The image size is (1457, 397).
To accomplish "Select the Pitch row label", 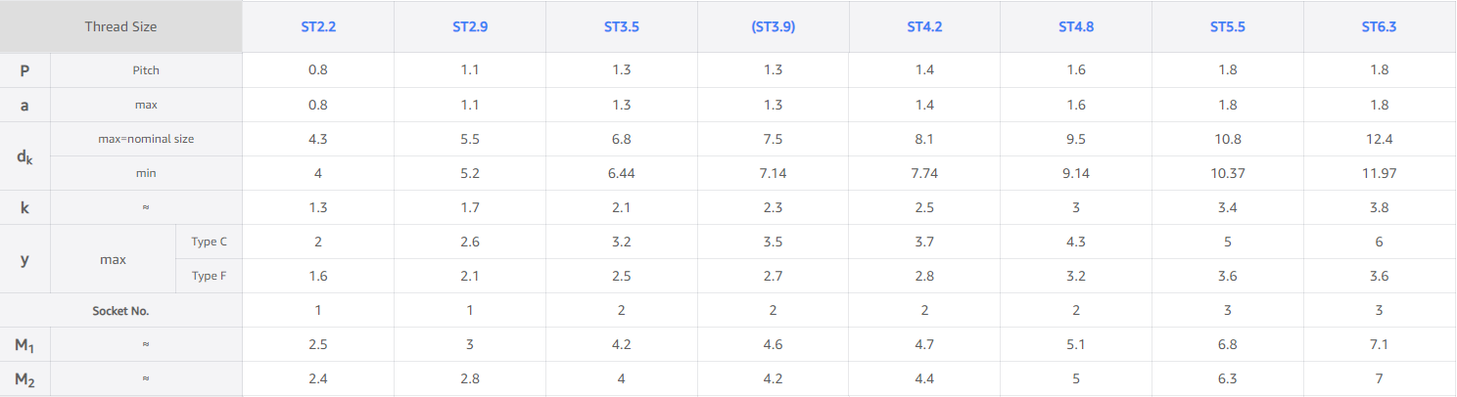I will click(x=146, y=70).
